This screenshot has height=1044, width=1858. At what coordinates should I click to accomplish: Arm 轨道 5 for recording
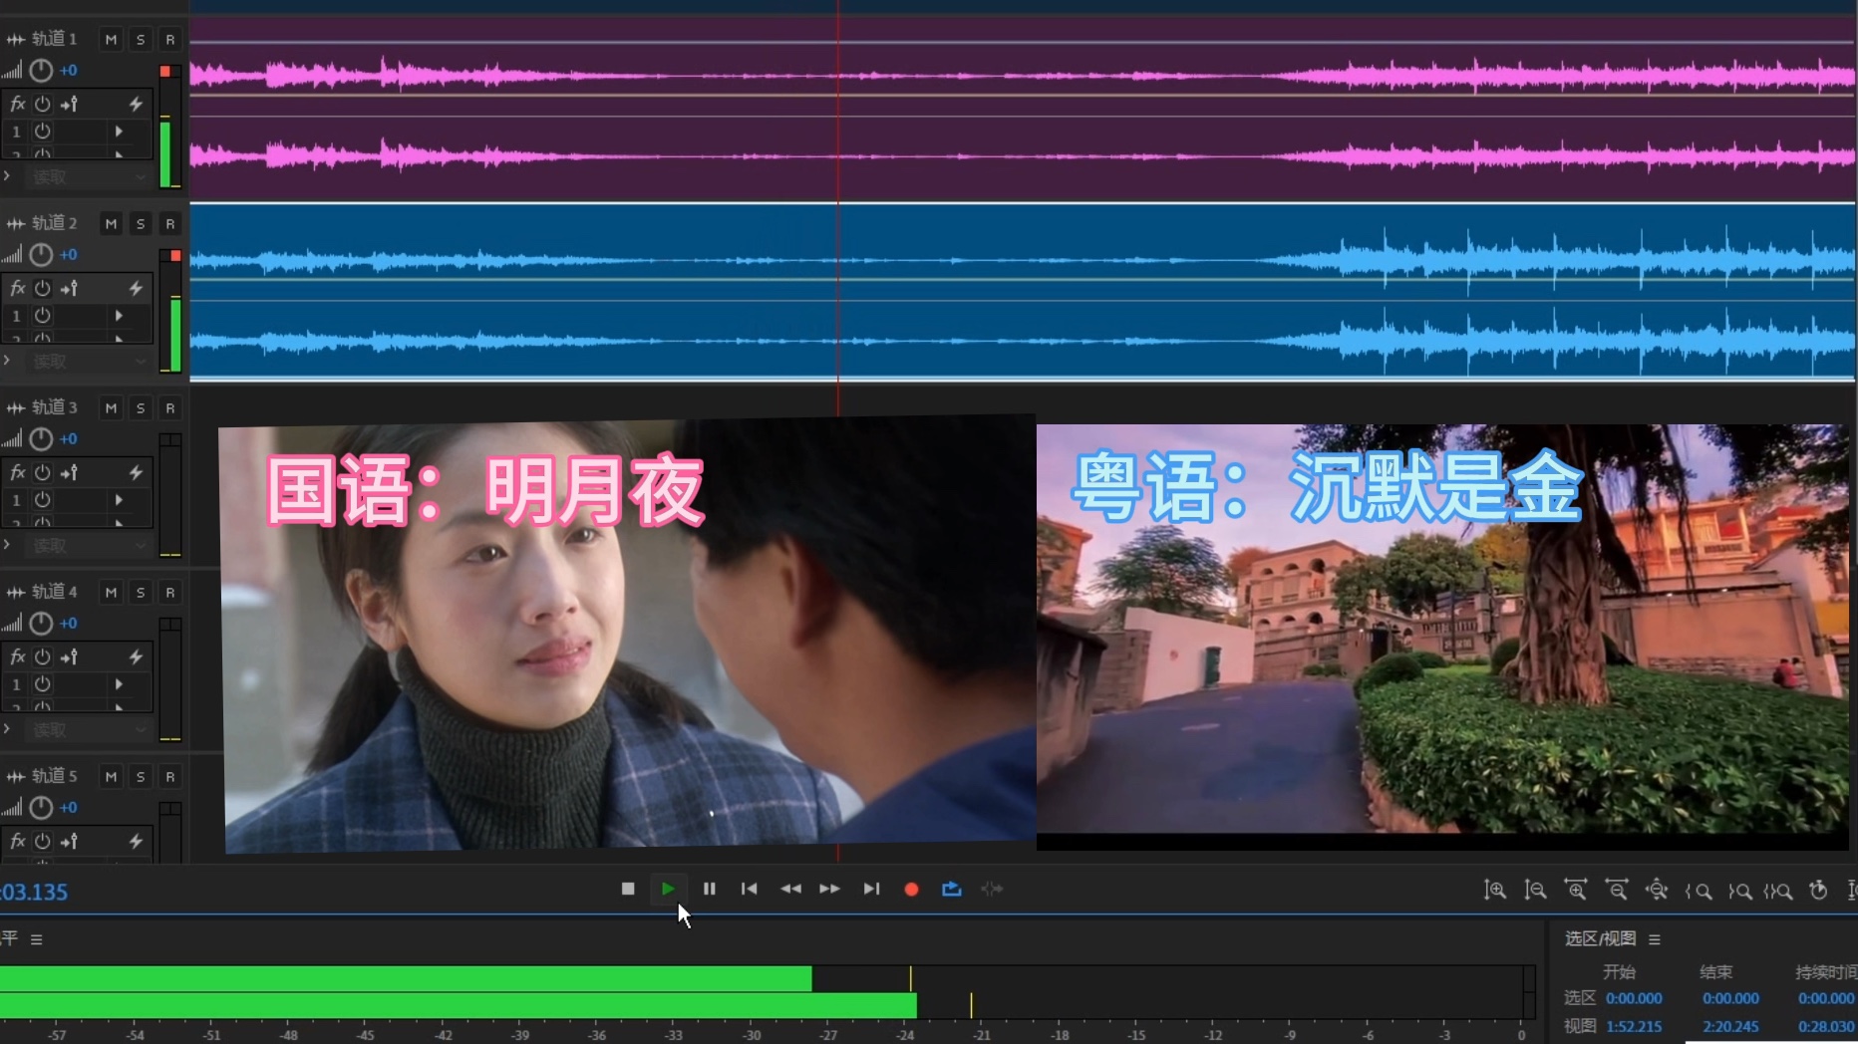tap(170, 777)
